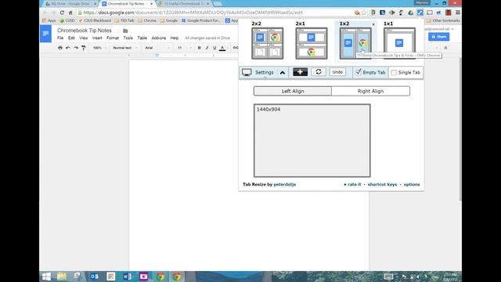Screen dimensions: 501x282
Task: Click the Google Drive extension icon
Action: pyautogui.click(x=410, y=13)
